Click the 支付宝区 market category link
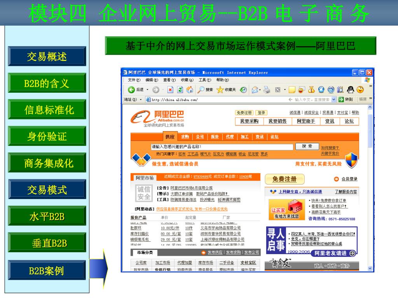This screenshot has height=298, width=398. 248,263
